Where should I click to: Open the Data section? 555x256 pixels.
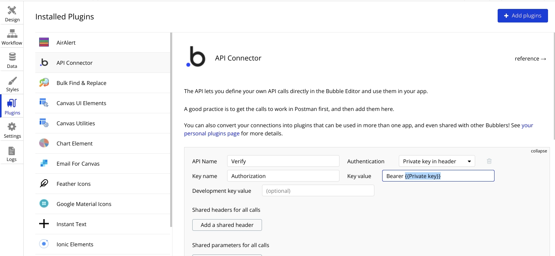tap(12, 61)
